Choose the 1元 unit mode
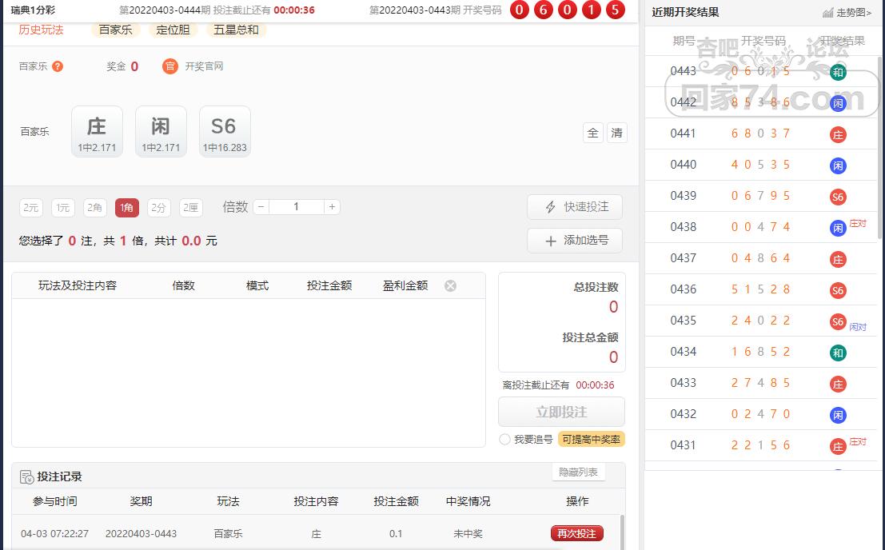 [62, 208]
